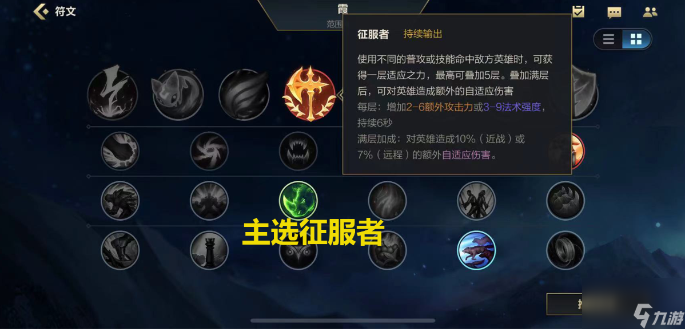
Task: Switch to grid view layout
Action: (x=636, y=40)
